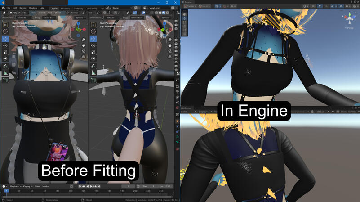Viewport: 360px width, 202px height.
Task: Select the Rotate tool in left Blender viewport
Action: 5,45
